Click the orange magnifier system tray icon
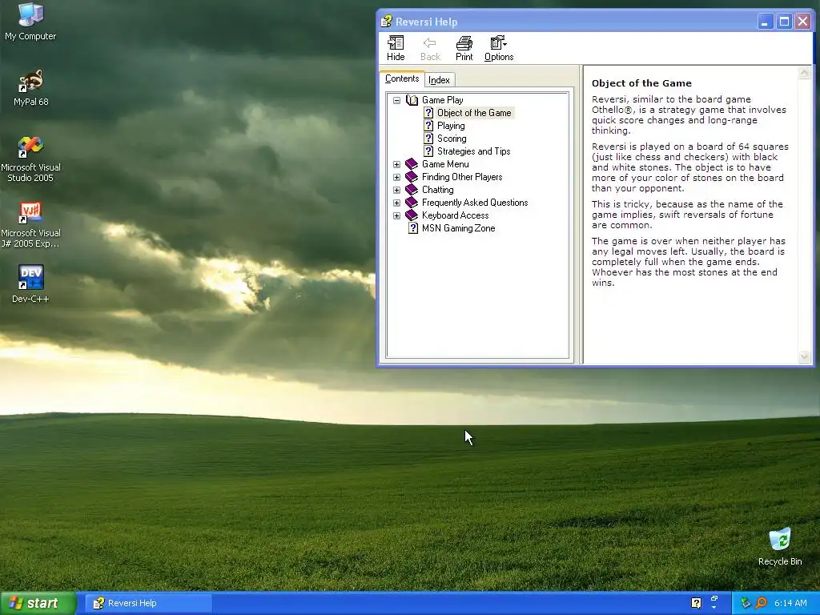Viewport: 820px width, 615px height. pos(761,603)
